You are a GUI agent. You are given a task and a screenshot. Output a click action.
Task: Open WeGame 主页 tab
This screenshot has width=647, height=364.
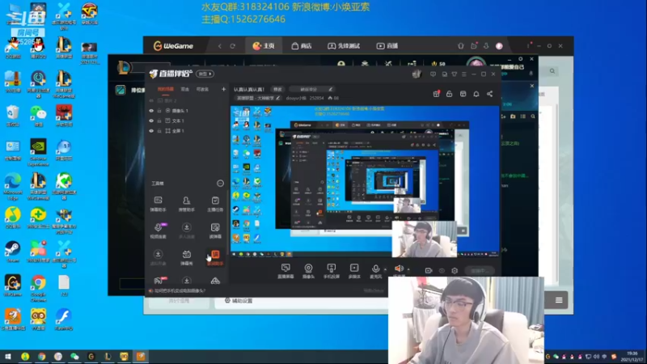pyautogui.click(x=264, y=46)
